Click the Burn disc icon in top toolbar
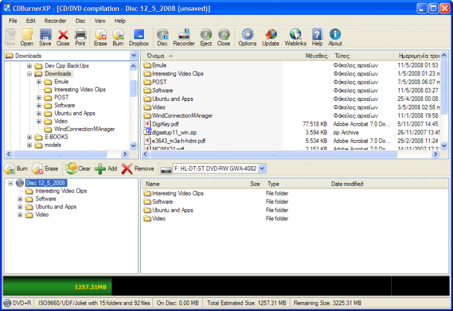Image resolution: width=453 pixels, height=311 pixels. [x=118, y=37]
